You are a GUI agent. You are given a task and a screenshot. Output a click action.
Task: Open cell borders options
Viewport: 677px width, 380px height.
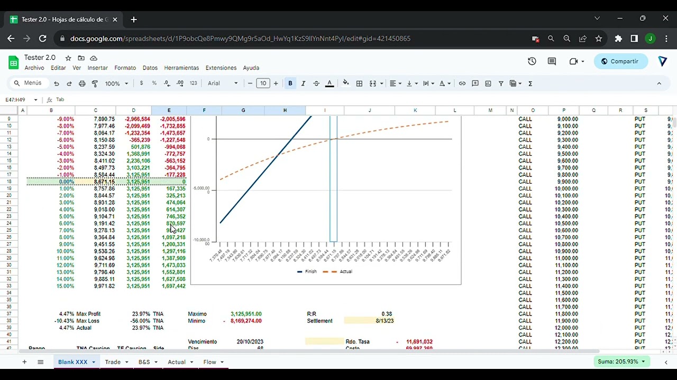359,83
